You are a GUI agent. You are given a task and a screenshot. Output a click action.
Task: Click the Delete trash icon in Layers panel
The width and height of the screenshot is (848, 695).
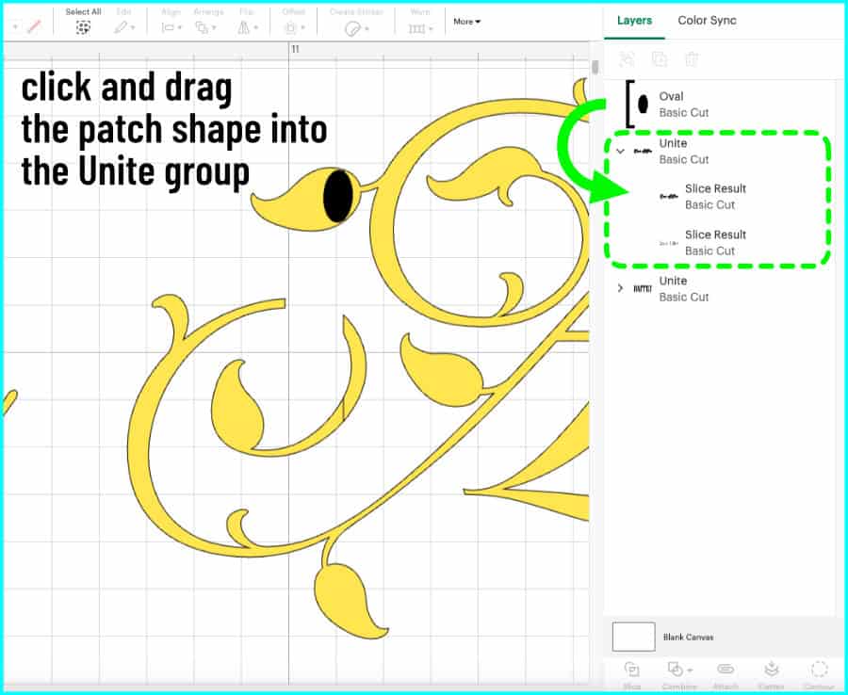tap(692, 59)
